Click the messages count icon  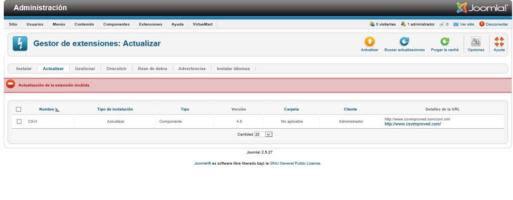[442, 24]
